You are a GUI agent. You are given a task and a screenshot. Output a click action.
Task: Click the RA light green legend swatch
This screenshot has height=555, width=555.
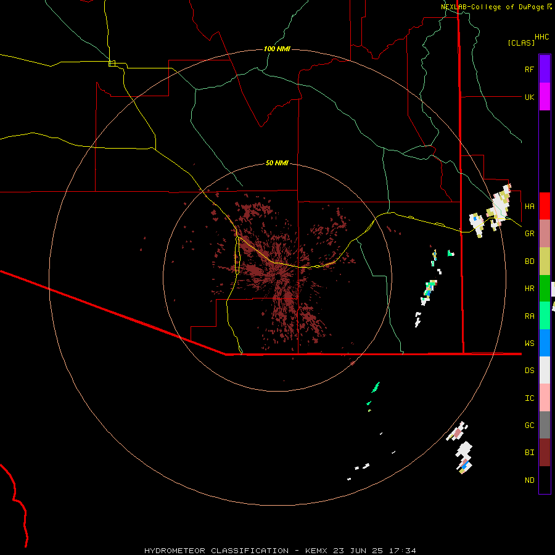point(545,316)
